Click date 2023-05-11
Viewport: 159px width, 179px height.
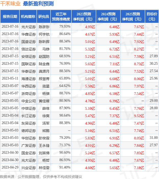pos(10,78)
